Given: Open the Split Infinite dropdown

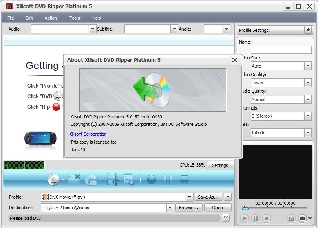Looking at the screenshot, I should 308,133.
